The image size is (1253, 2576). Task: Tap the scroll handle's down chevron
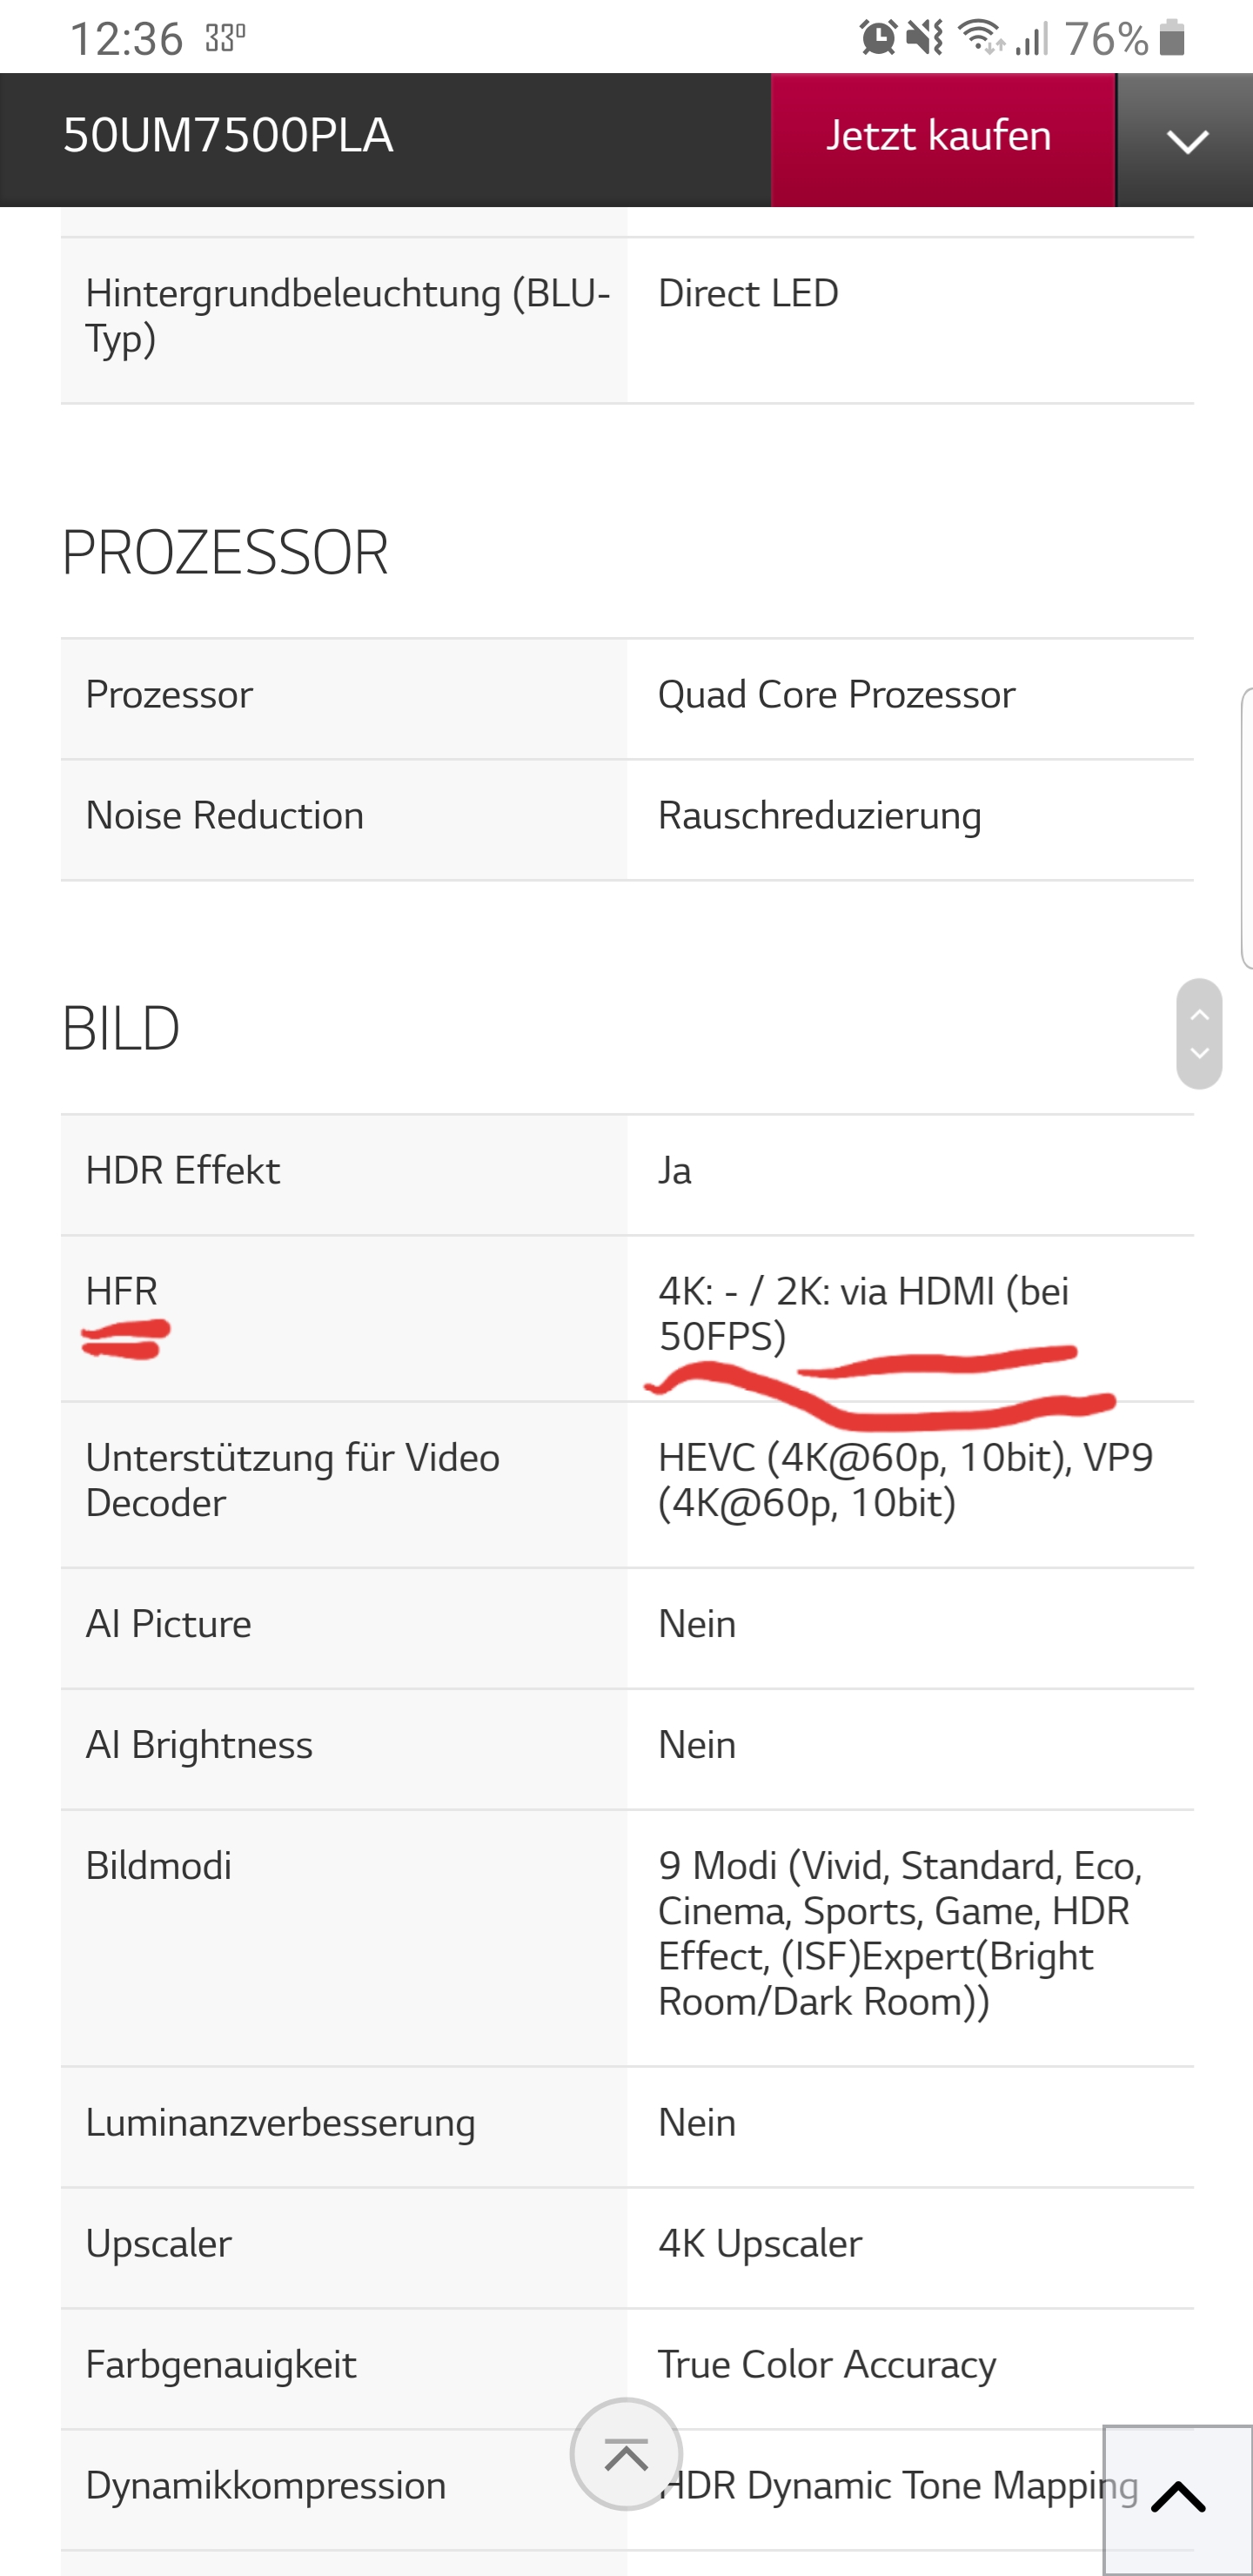tap(1200, 1053)
